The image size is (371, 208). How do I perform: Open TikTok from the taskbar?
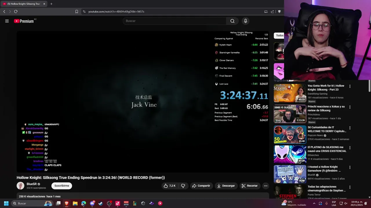pos(118,203)
